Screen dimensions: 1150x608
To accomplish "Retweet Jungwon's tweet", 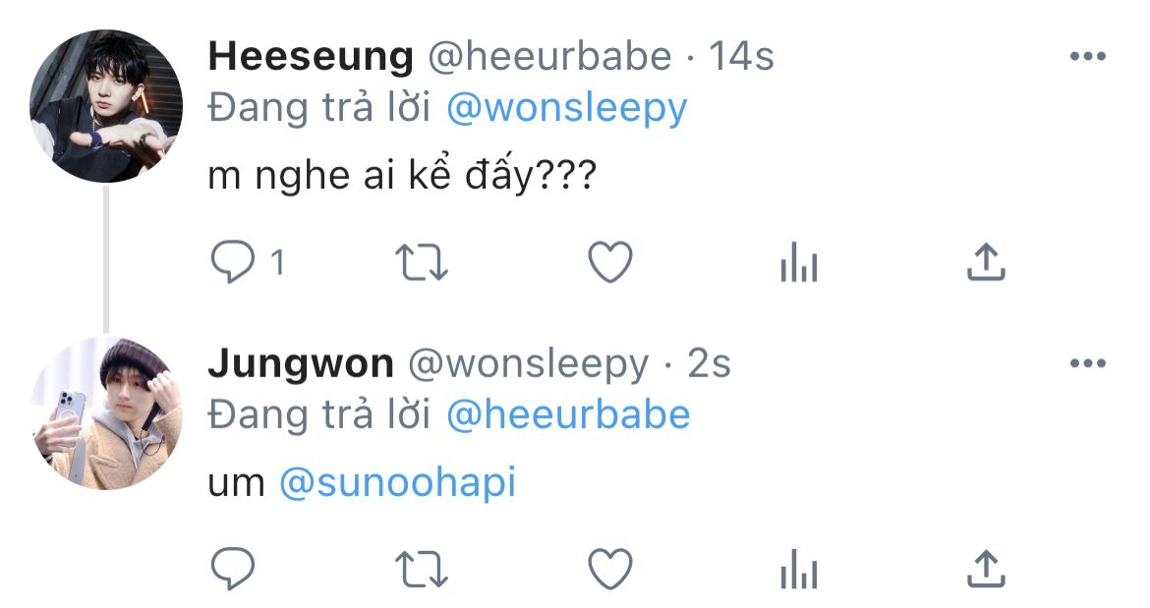I will click(421, 570).
